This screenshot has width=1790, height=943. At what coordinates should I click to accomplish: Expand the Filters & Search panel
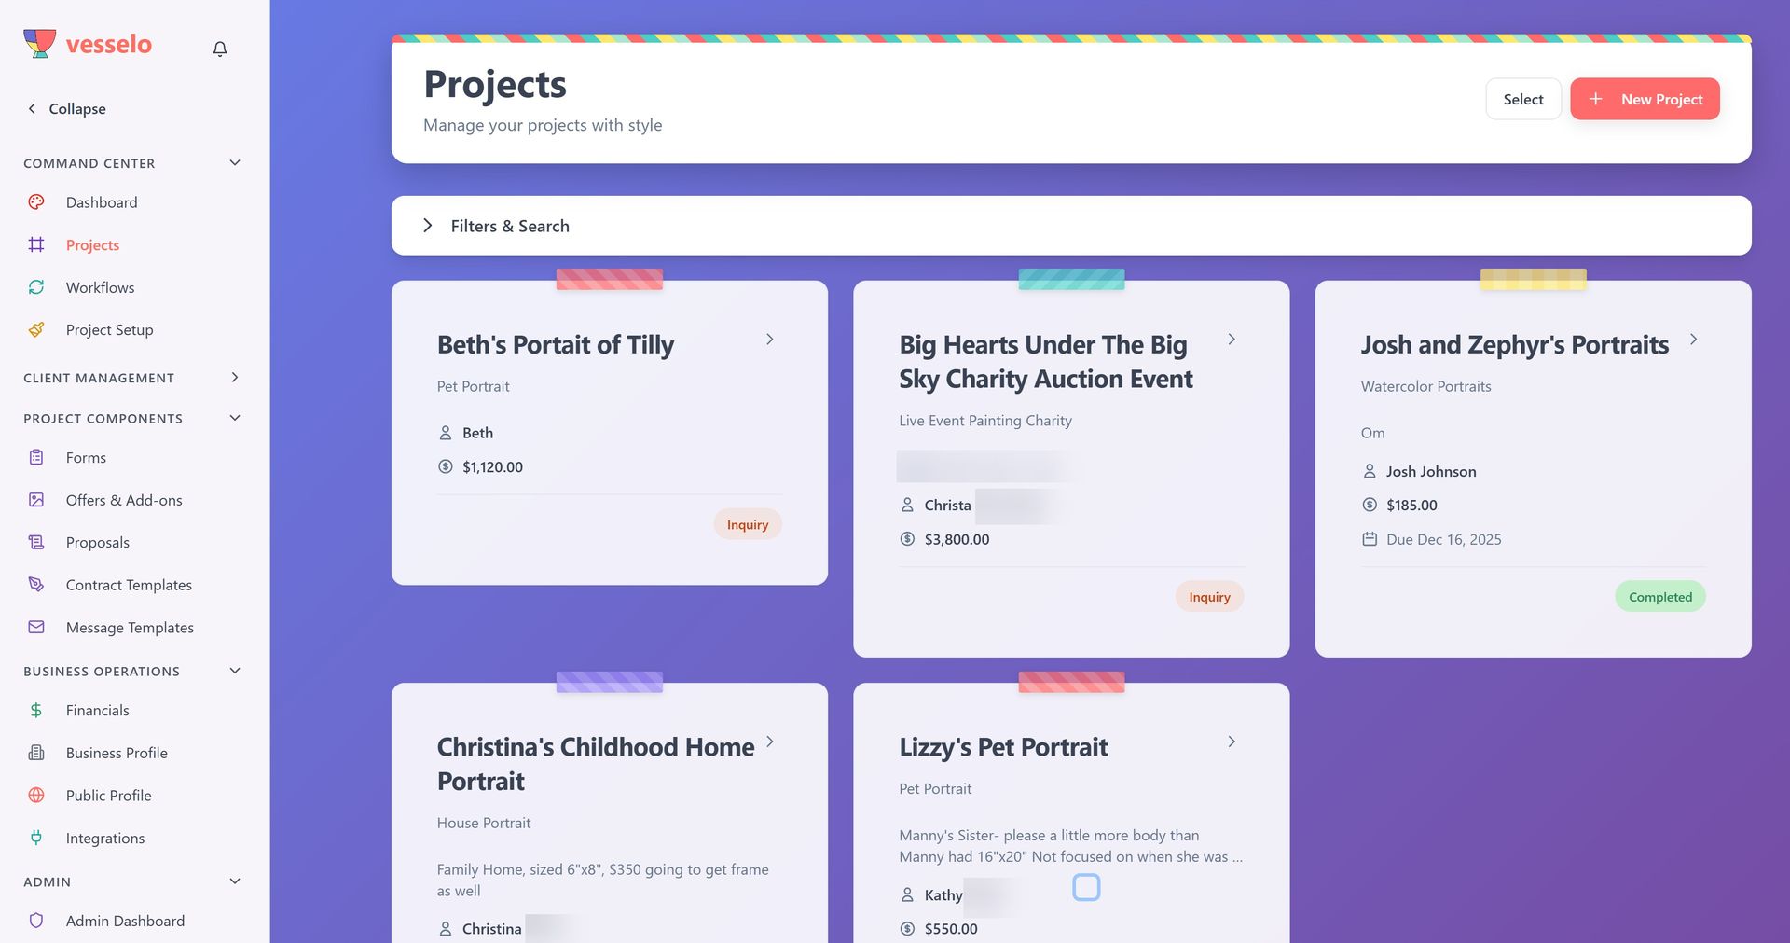428,226
